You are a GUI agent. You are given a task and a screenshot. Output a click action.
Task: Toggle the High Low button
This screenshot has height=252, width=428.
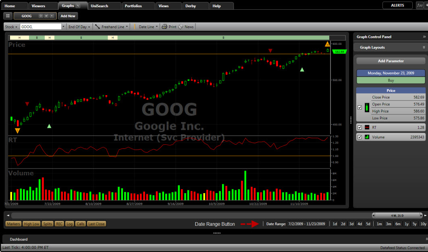[31, 224]
